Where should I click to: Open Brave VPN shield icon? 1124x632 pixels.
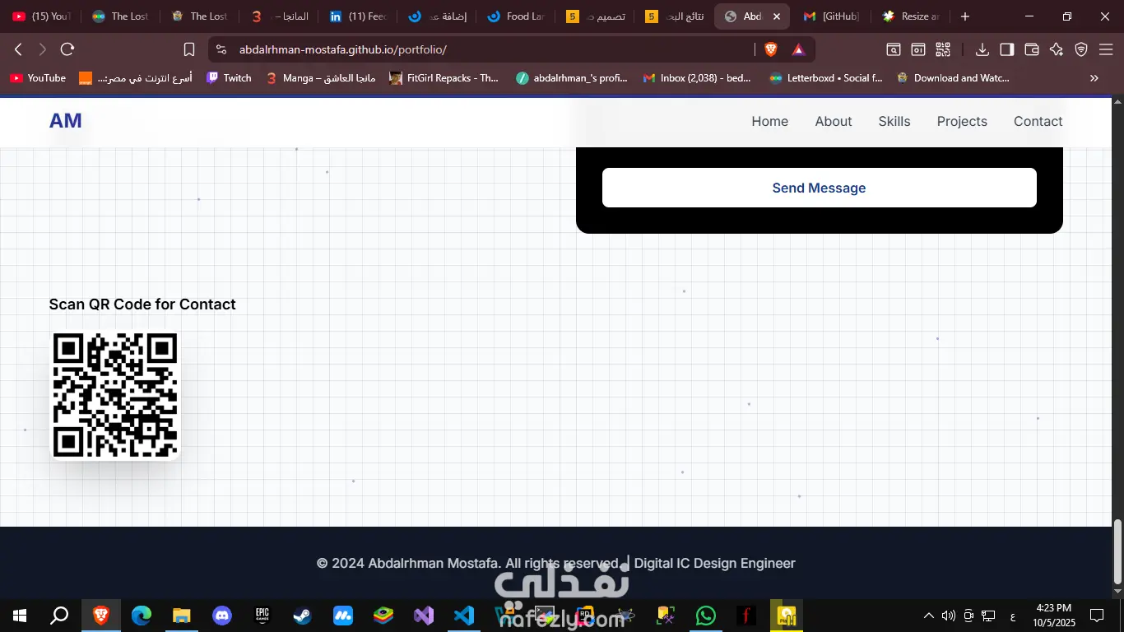click(x=1081, y=49)
